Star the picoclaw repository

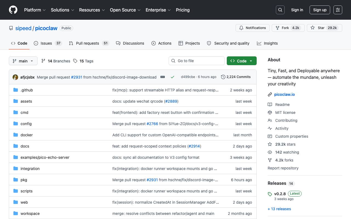[324, 28]
